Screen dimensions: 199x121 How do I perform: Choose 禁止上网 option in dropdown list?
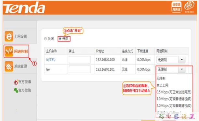pos(162,85)
